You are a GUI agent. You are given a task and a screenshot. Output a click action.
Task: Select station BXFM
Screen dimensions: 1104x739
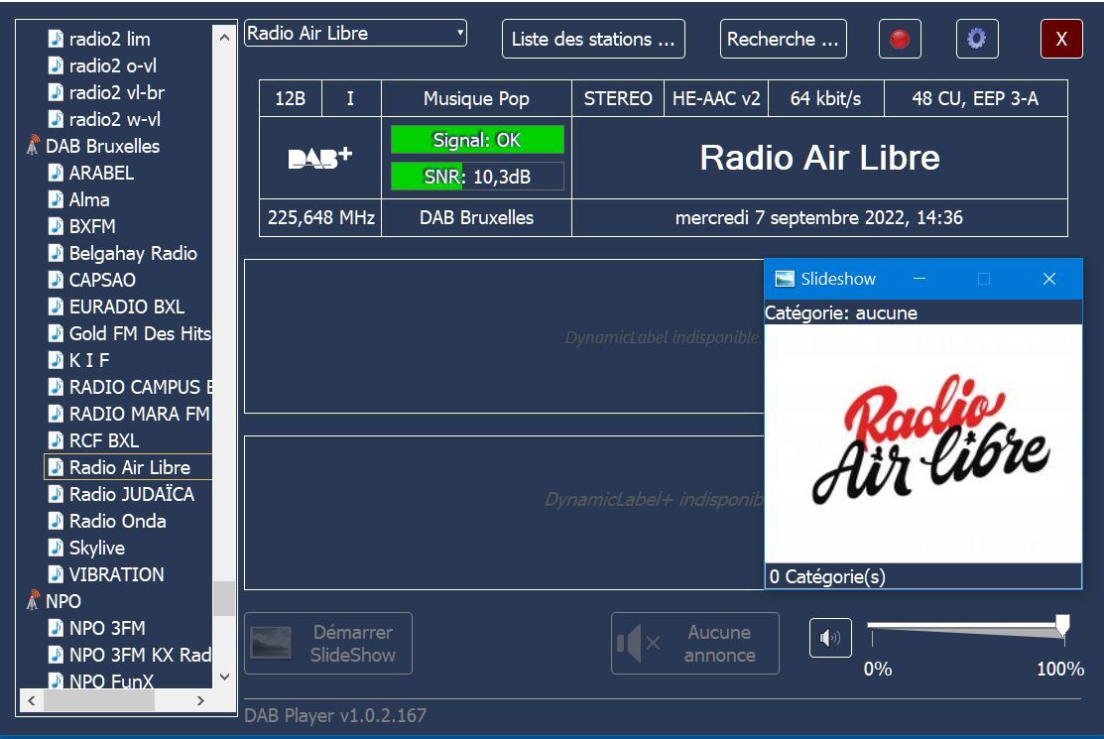91,226
